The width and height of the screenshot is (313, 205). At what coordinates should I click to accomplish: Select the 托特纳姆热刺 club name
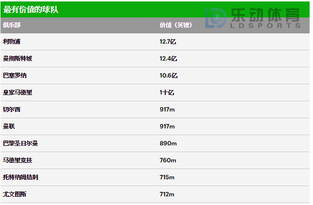[20, 177]
